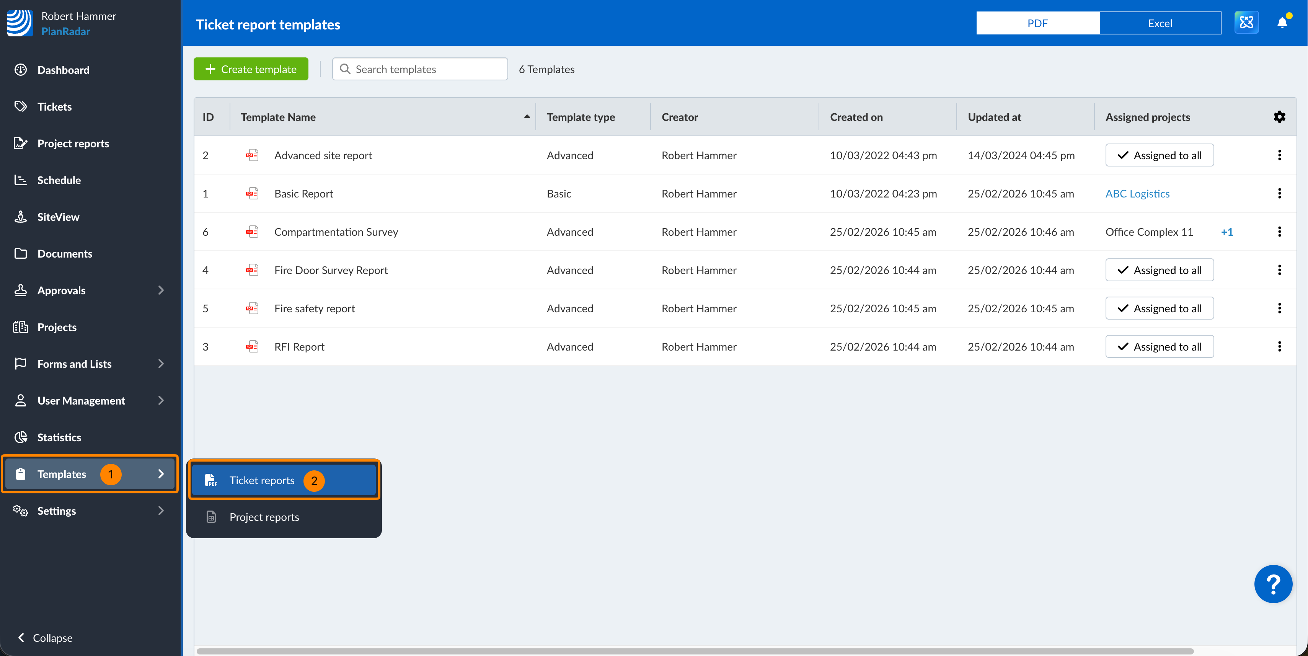Select Project reports in Templates flyout menu
1308x656 pixels.
point(264,517)
